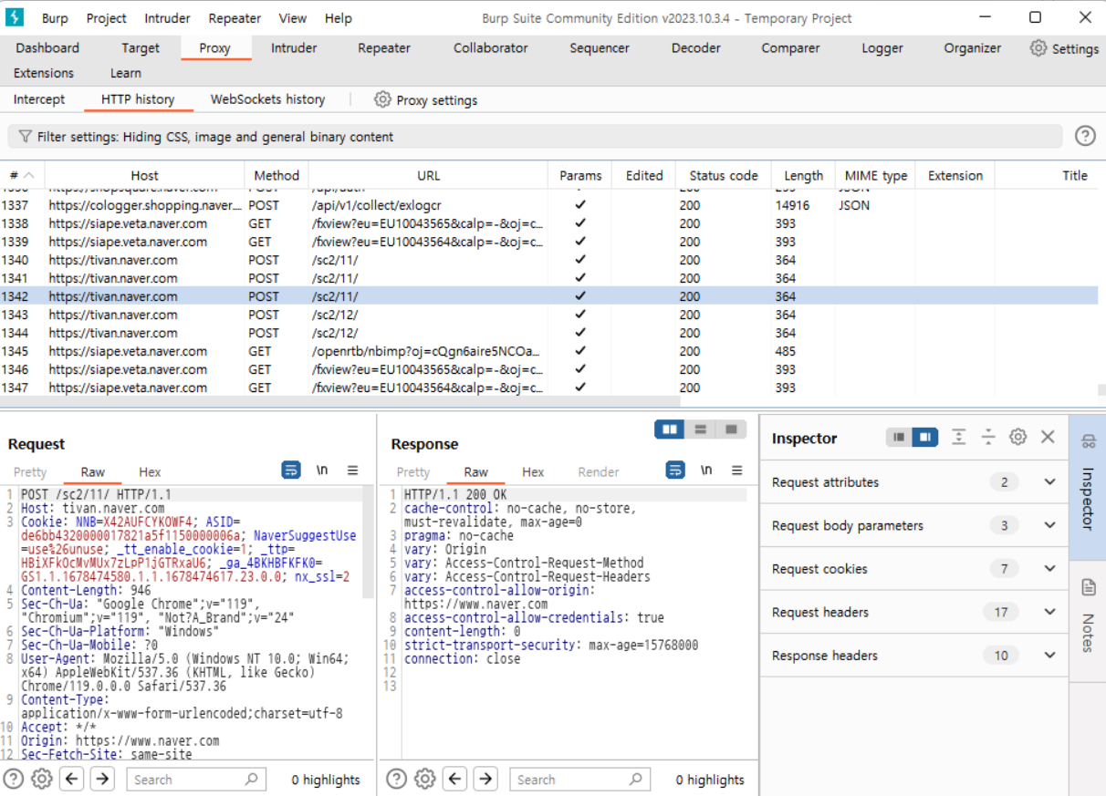Expand all Inspector sections icon

[958, 438]
